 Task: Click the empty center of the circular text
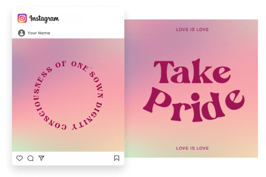68,95
